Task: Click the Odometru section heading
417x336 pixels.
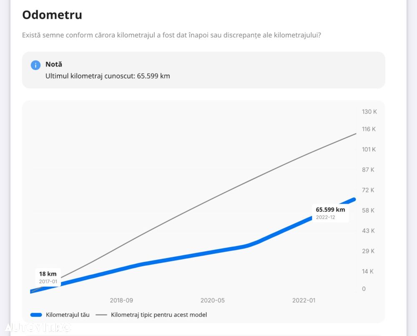Action: (x=52, y=15)
